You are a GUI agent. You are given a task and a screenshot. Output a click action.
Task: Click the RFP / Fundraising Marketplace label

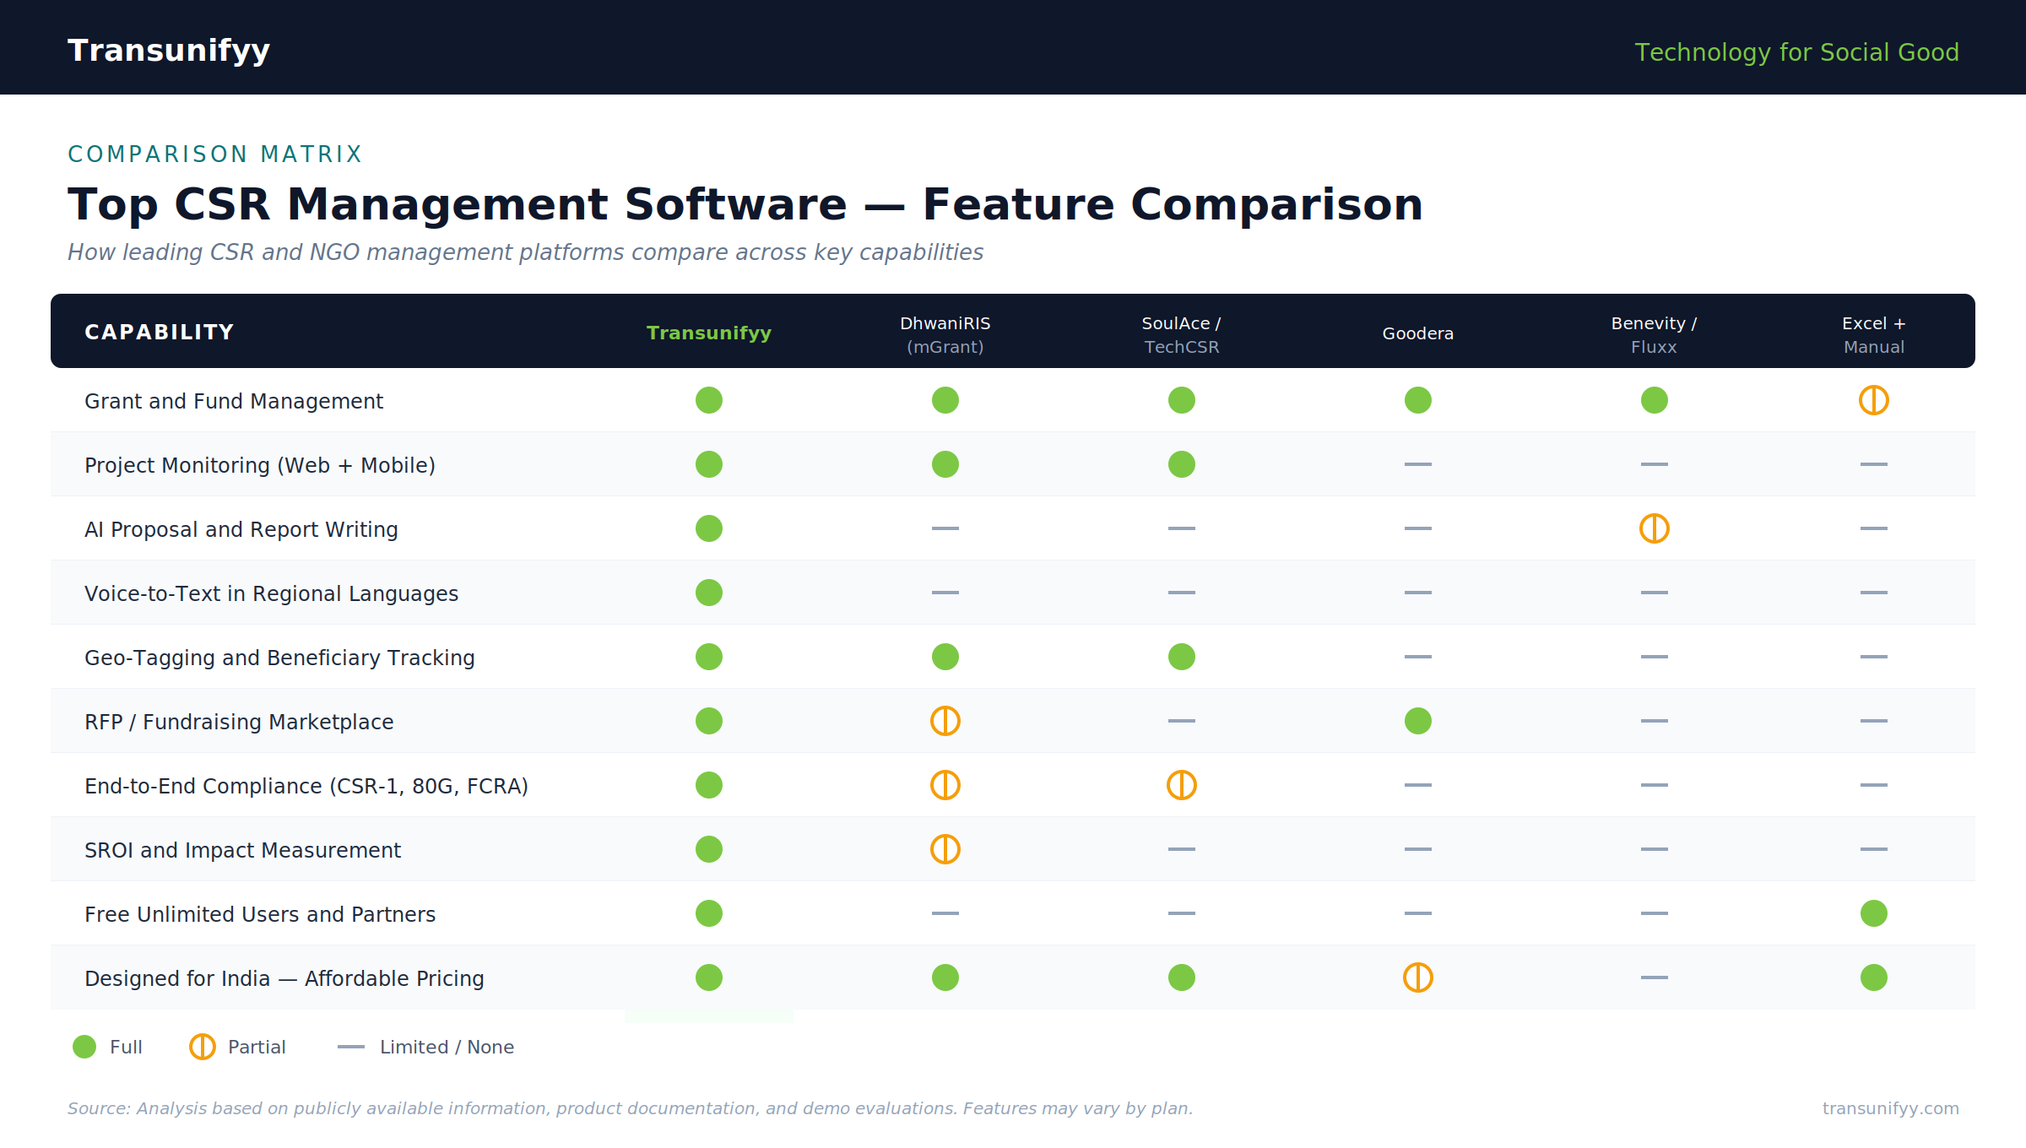[x=239, y=722]
